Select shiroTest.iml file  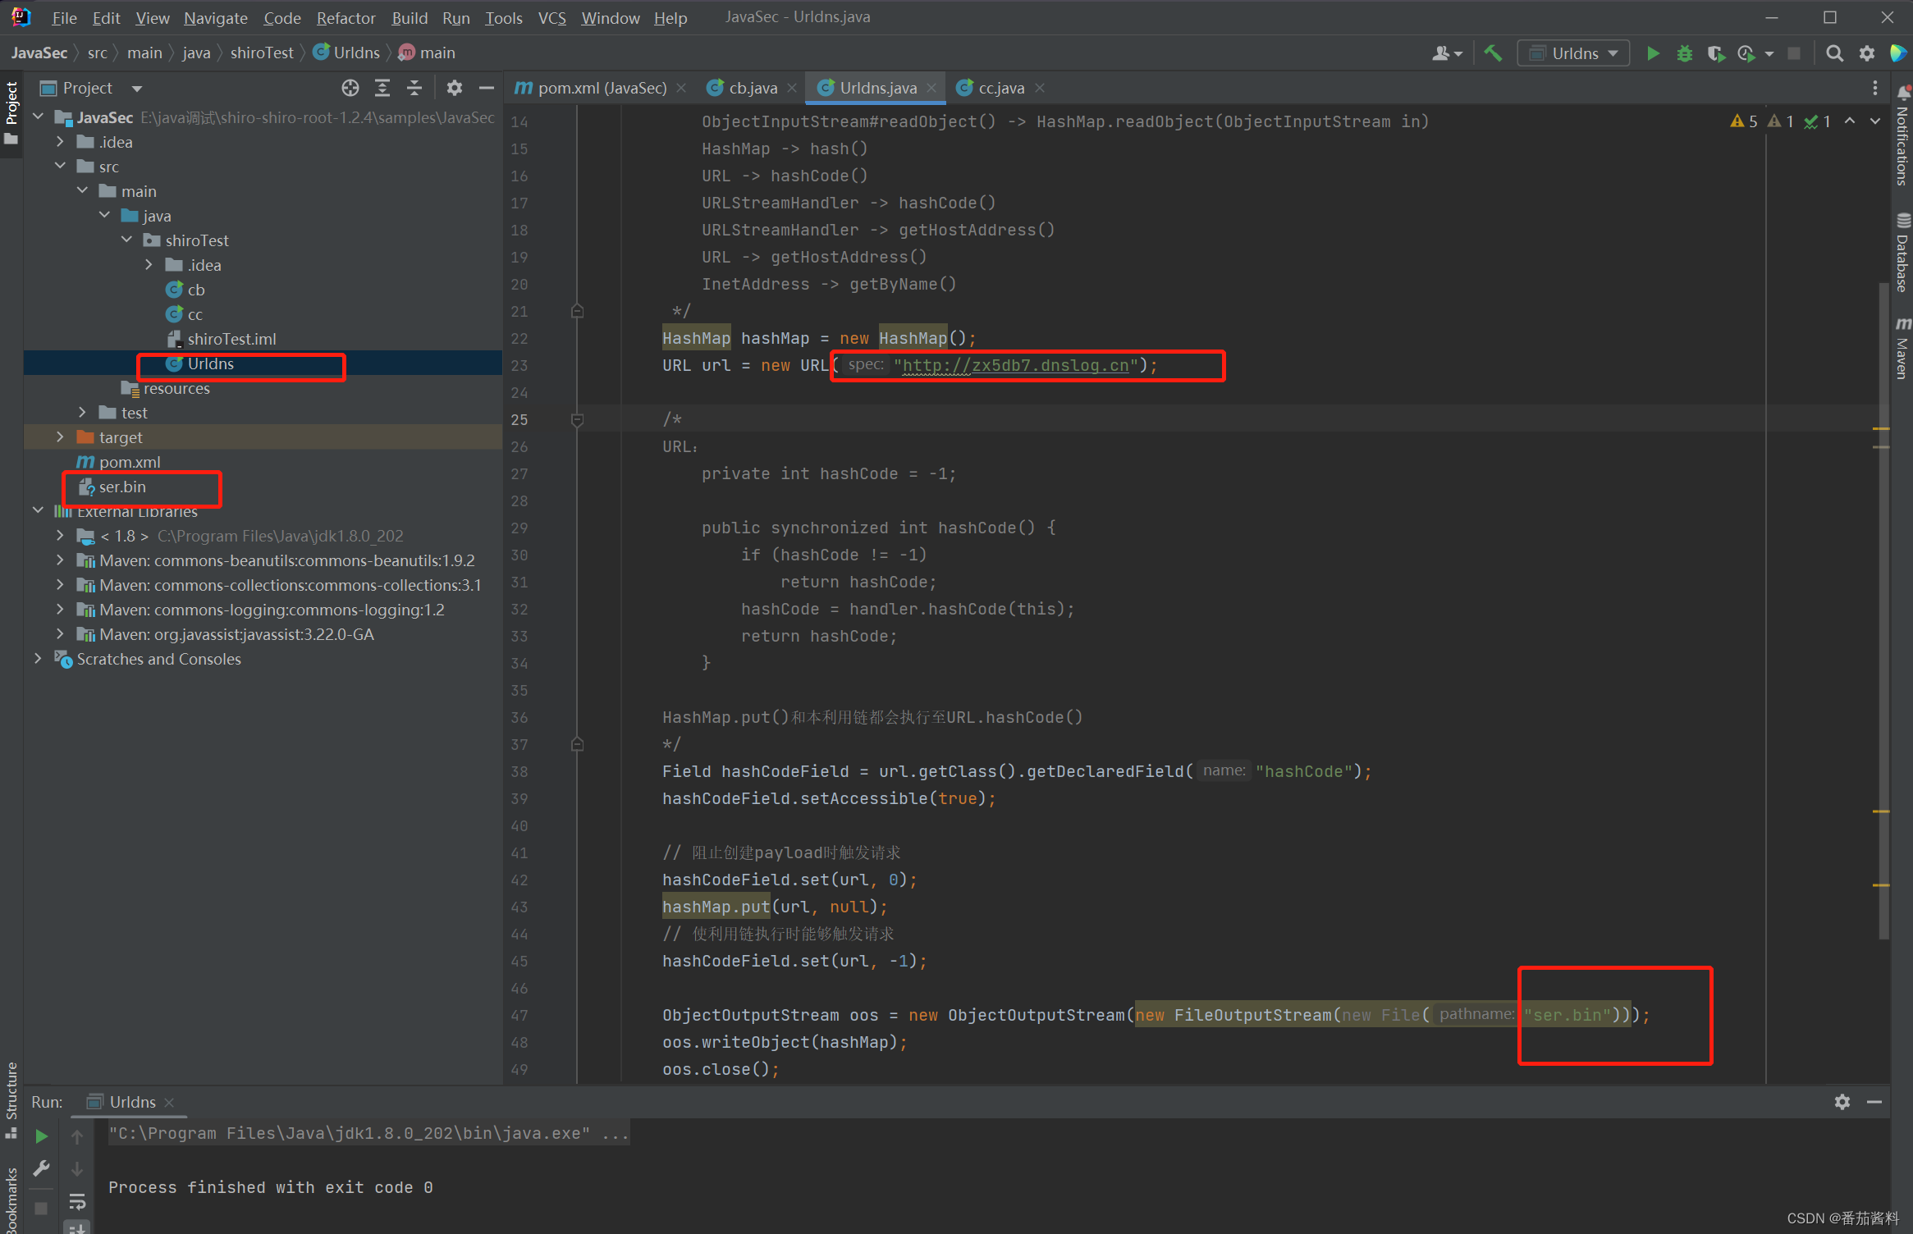click(x=231, y=339)
